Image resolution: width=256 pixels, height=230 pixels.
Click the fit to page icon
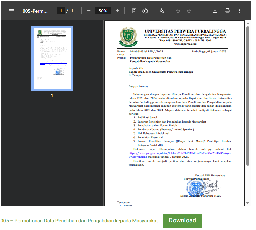coord(134,11)
